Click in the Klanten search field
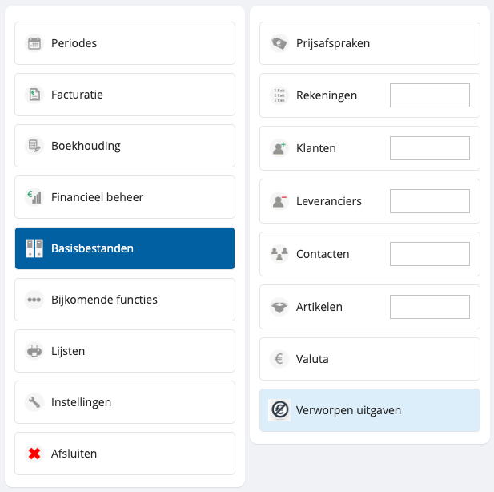494x492 pixels. click(429, 148)
